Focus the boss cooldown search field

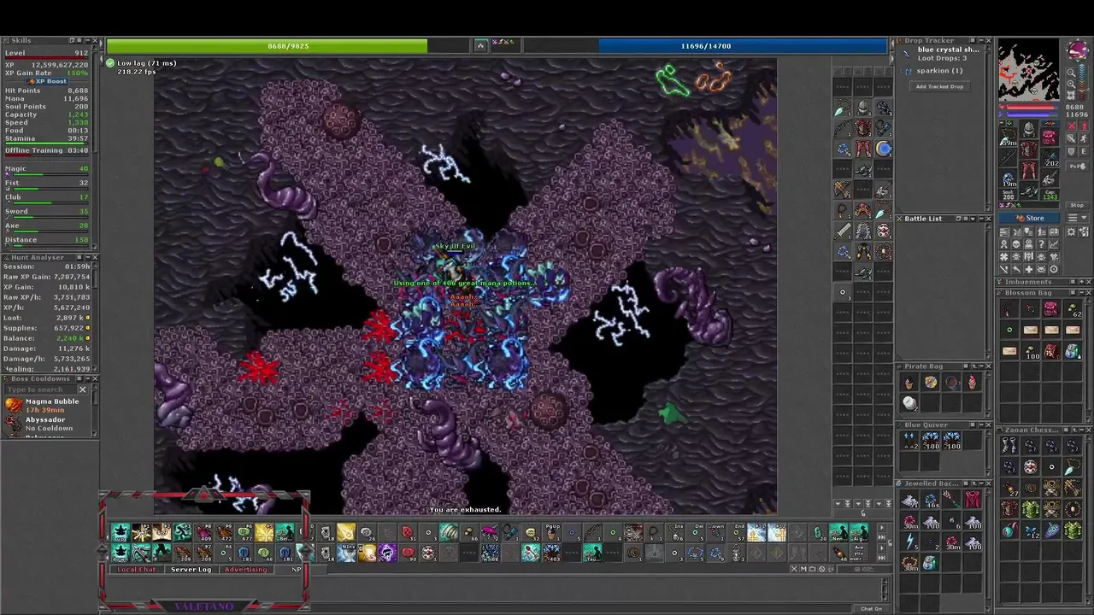44,389
